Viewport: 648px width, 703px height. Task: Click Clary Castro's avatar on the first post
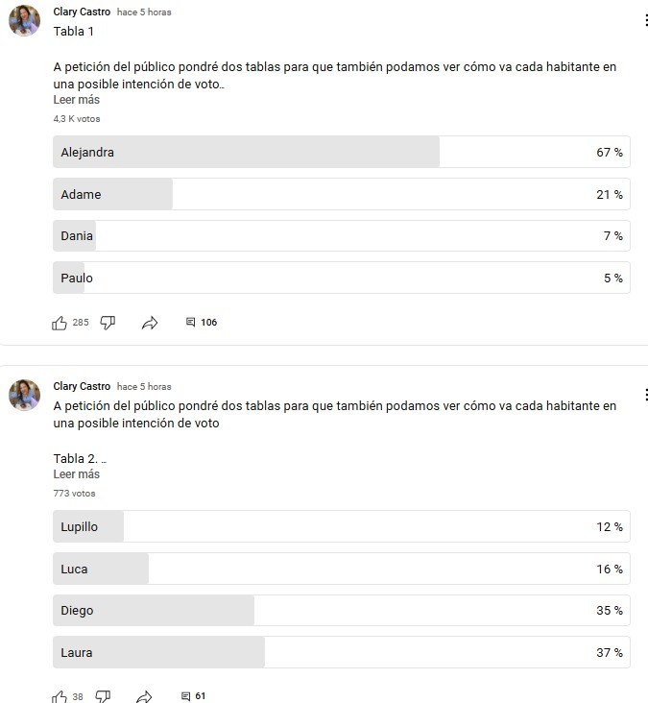click(x=24, y=21)
